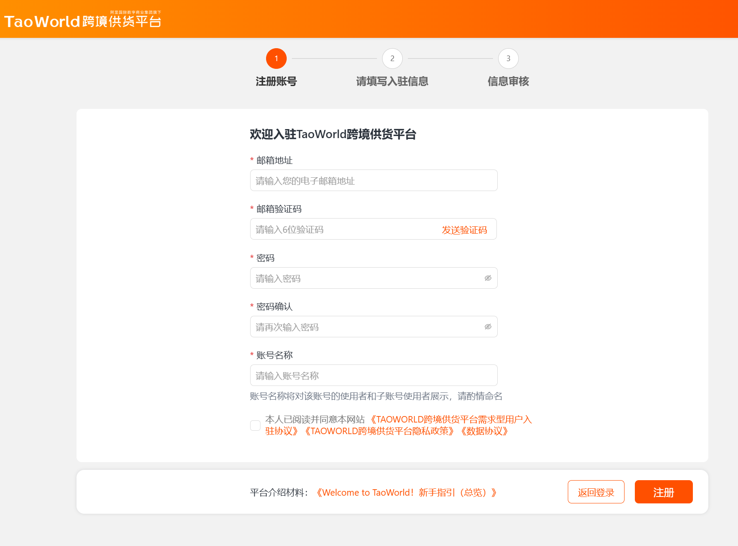
Task: Click step 1 circle 注册账号
Action: [276, 59]
